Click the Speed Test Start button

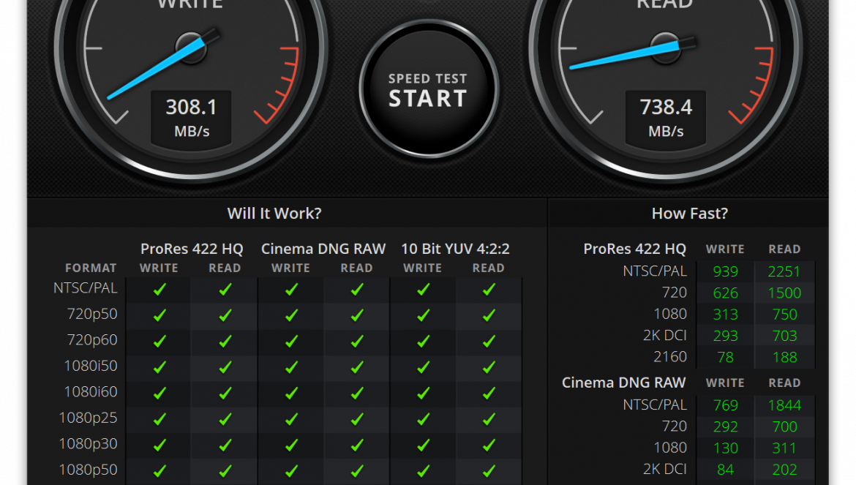[x=429, y=89]
